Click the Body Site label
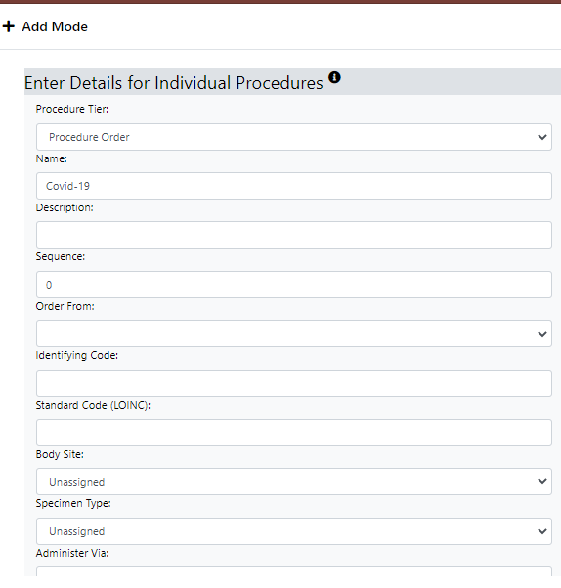This screenshot has height=588, width=561. tap(60, 454)
